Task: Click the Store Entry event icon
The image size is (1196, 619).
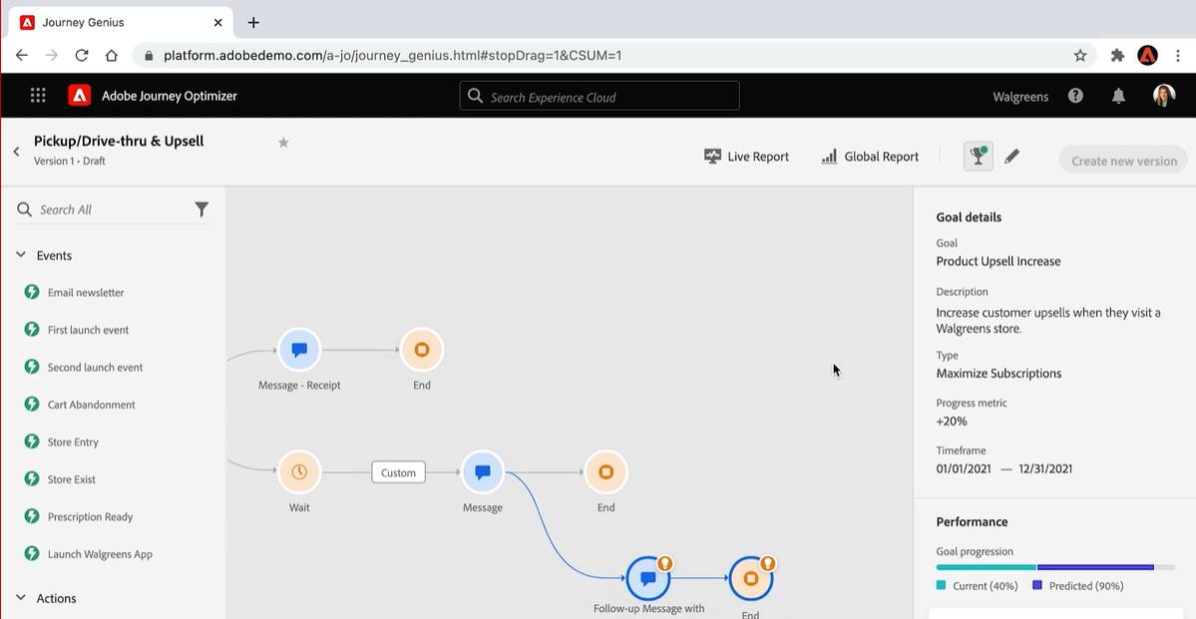Action: [x=31, y=442]
